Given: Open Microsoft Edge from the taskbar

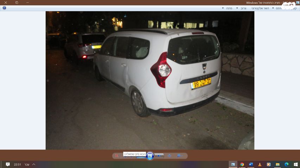Looking at the screenshot, I should tap(286, 164).
